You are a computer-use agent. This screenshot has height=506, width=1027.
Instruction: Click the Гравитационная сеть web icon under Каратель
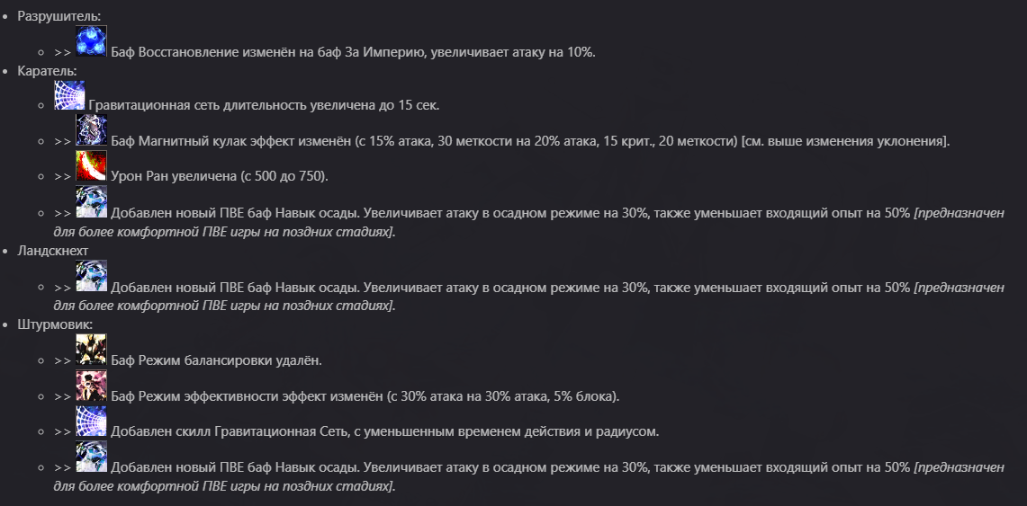coord(69,95)
